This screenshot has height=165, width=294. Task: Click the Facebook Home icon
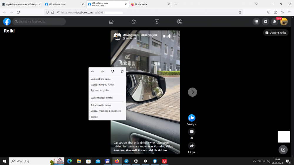[111, 21]
